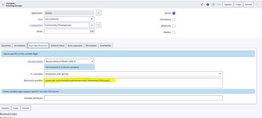Tick the Hidden checkbox
262x118 pixels.
[x=174, y=33]
